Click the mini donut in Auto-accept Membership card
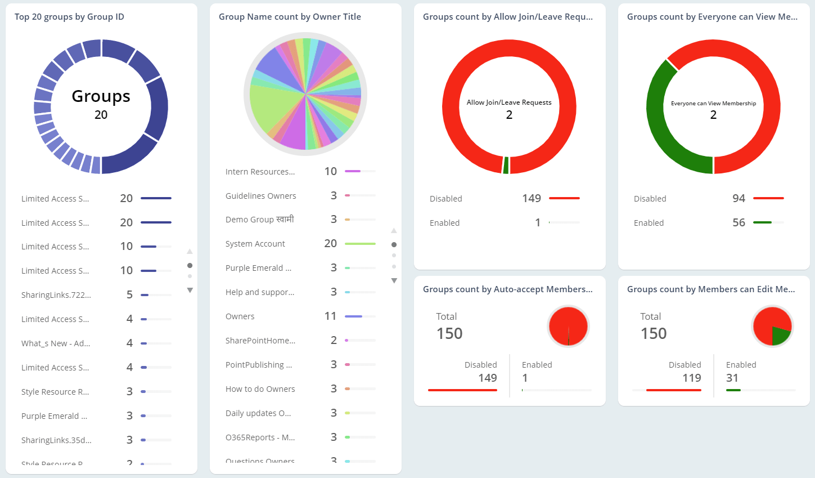815x478 pixels. point(568,326)
